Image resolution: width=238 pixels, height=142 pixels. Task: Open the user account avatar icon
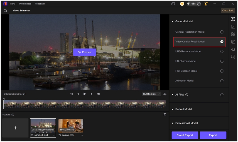206,4
